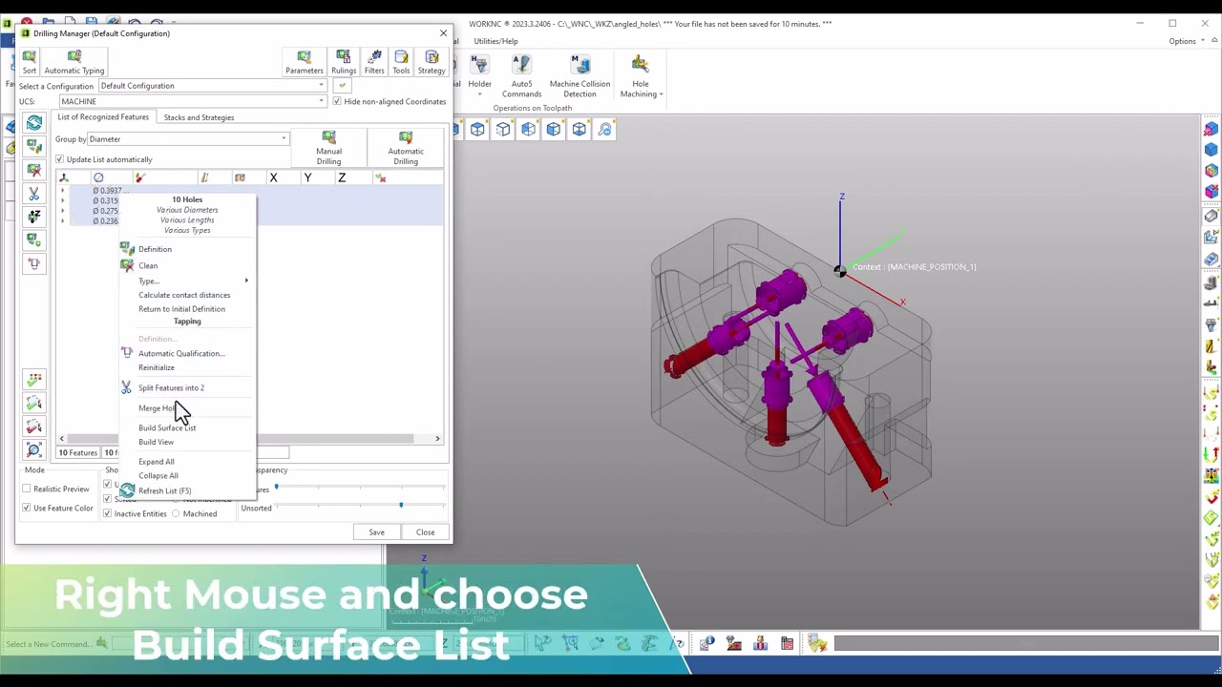Click the Z-sort icon in left sidebar
The image size is (1222, 687).
(x=34, y=217)
